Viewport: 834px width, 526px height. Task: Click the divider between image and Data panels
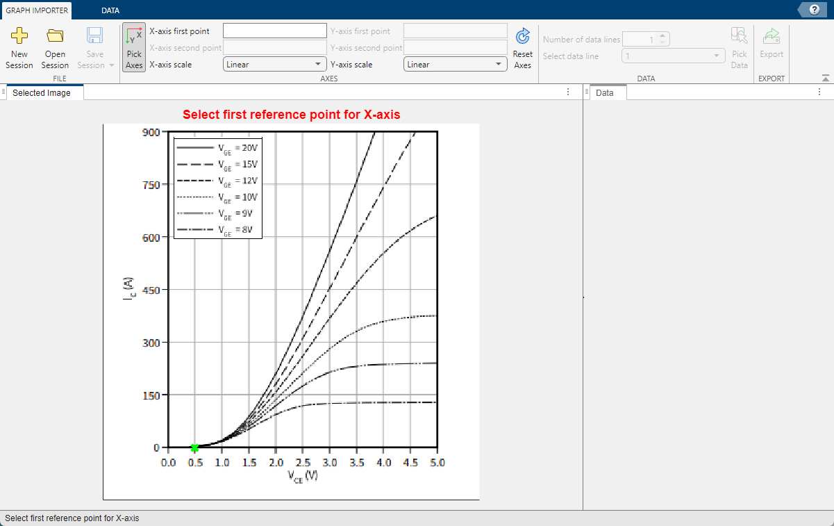(583, 297)
